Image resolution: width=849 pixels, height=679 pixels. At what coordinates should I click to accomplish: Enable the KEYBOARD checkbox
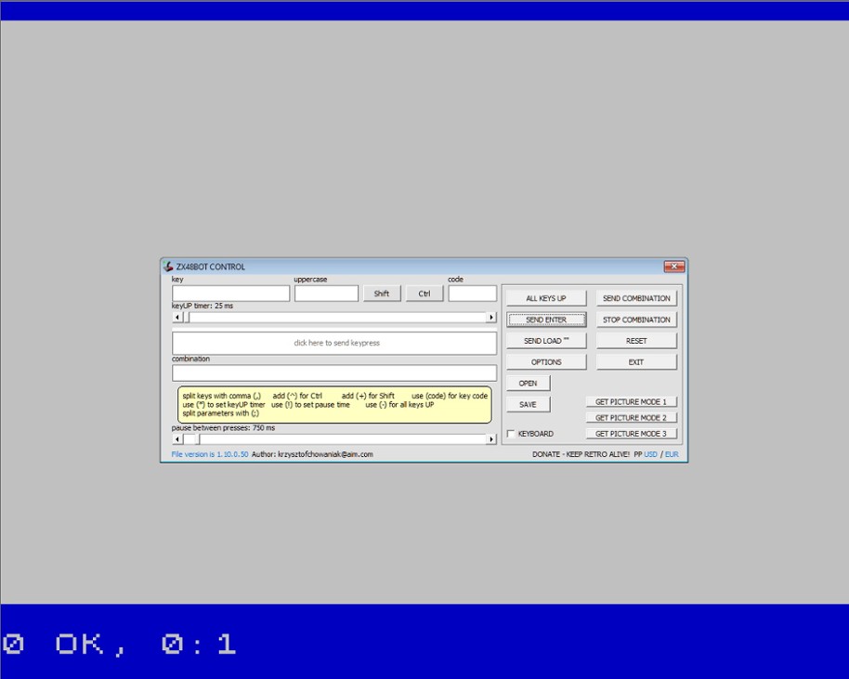(510, 433)
